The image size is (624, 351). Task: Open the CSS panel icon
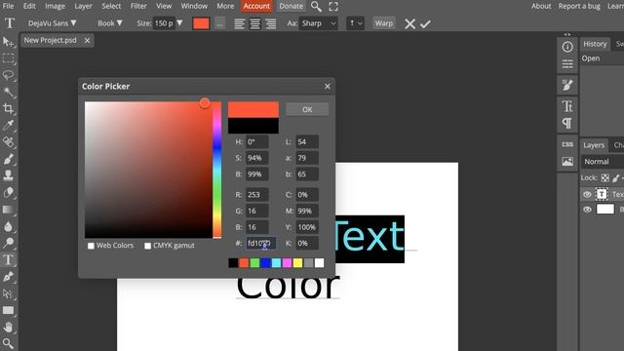click(567, 144)
